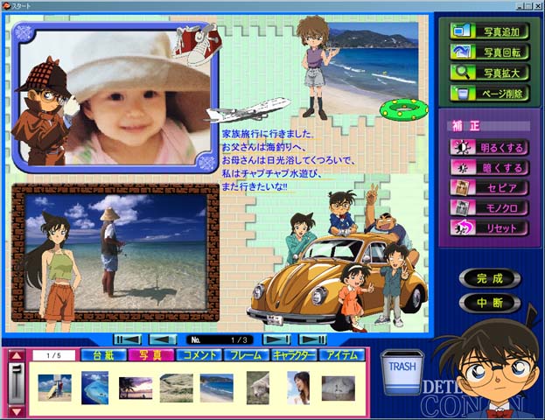The height and width of the screenshot is (420, 545).
Task: Click tray scroll up red arrow
Action: [x=17, y=355]
